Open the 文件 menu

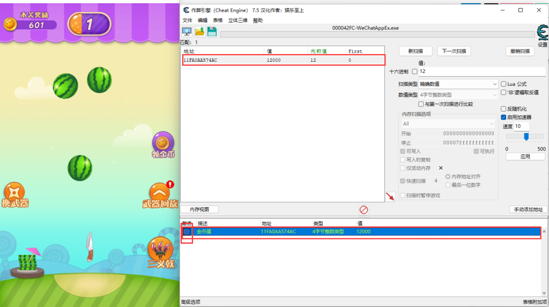(x=187, y=20)
